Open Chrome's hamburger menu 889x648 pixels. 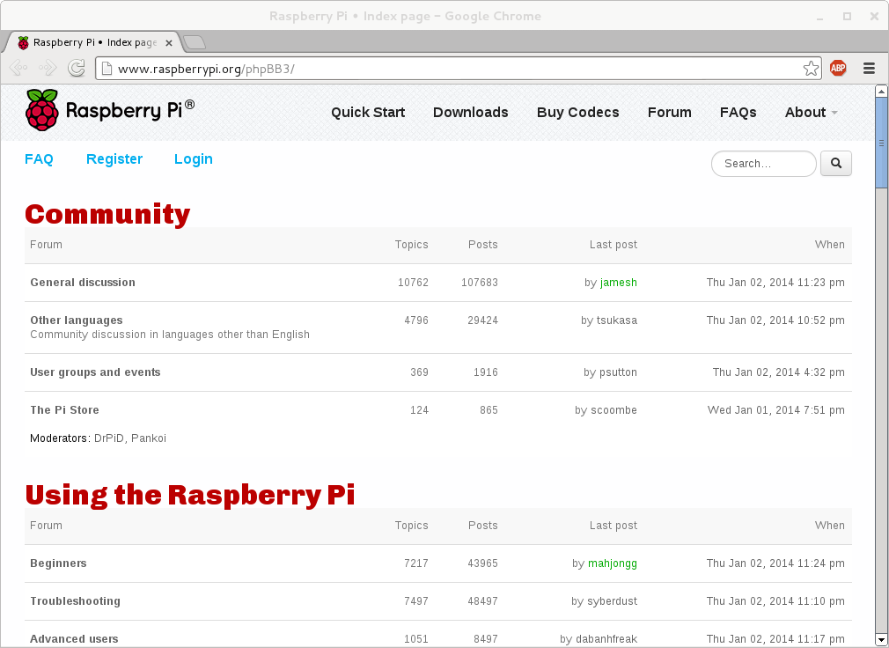coord(869,69)
